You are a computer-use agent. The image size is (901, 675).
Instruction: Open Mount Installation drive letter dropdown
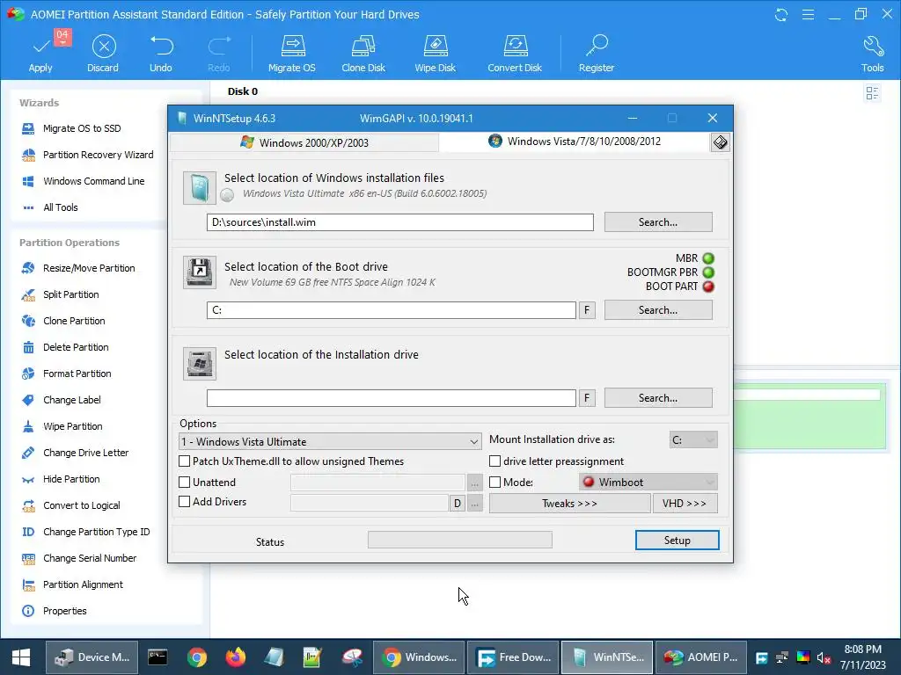693,440
